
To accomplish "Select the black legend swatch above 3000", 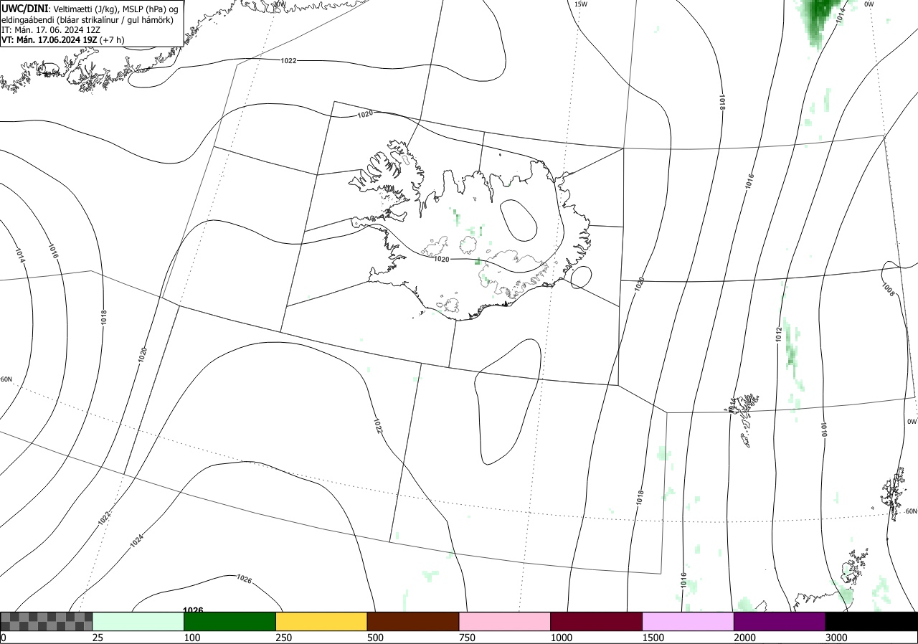I will (871, 621).
